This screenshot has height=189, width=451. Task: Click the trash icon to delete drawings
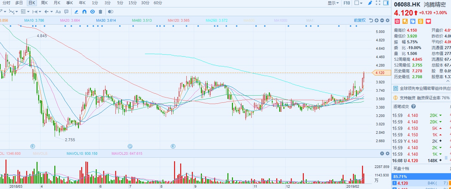pyautogui.click(x=100, y=12)
